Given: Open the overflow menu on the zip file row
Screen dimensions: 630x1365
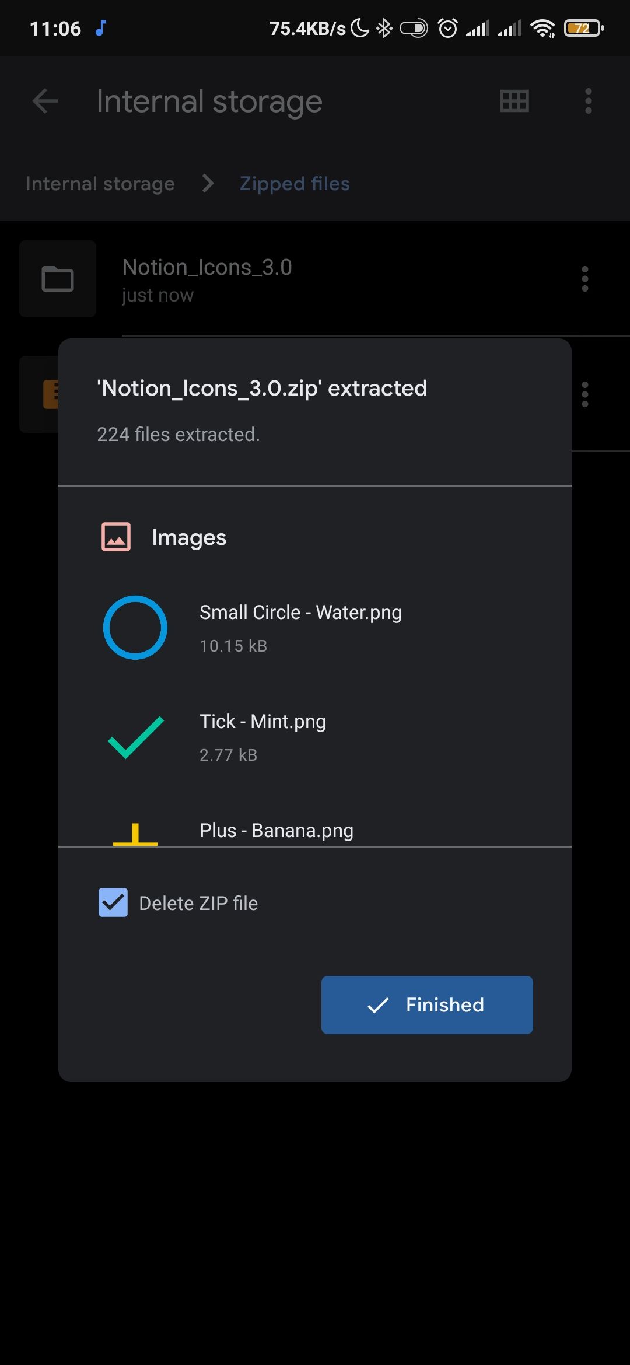Looking at the screenshot, I should pos(585,394).
